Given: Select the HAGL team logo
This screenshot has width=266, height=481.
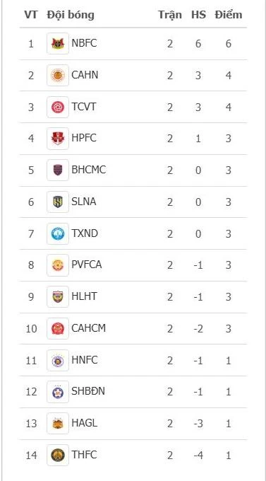Looking at the screenshot, I should tap(58, 424).
